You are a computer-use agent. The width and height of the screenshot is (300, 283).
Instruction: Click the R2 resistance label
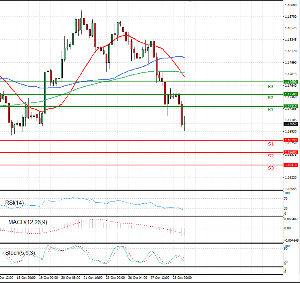(x=271, y=98)
